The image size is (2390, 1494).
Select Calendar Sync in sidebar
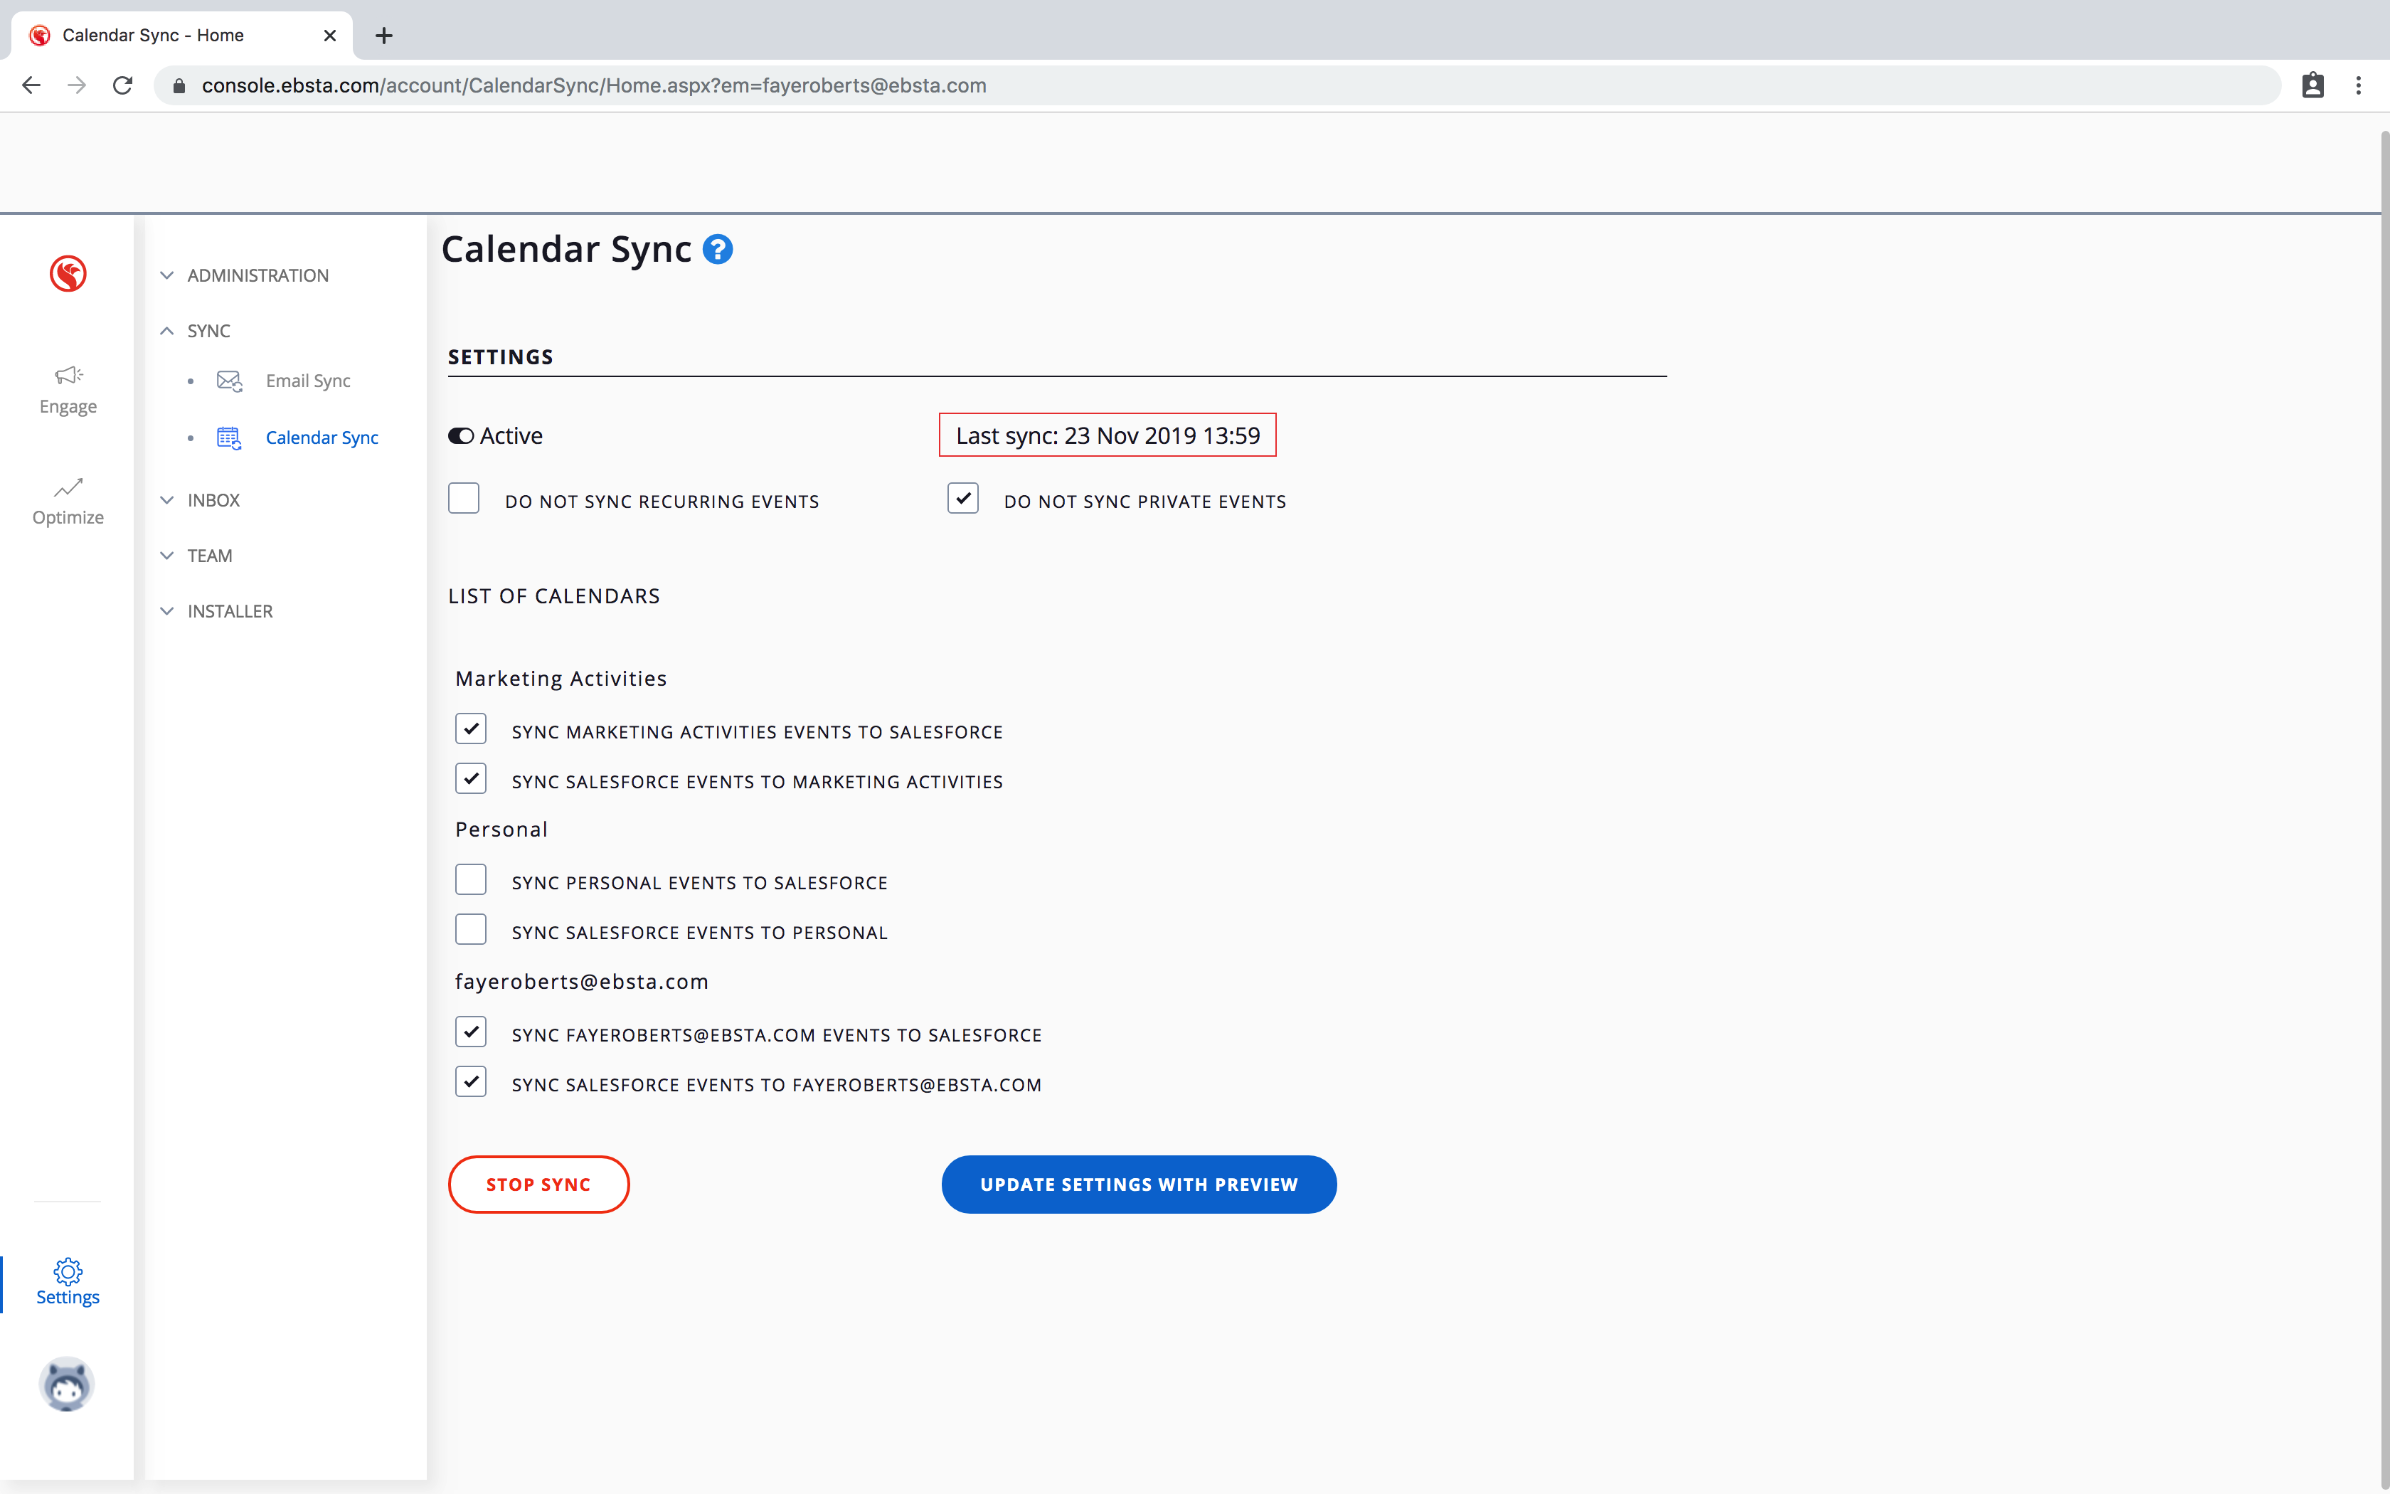(x=321, y=438)
